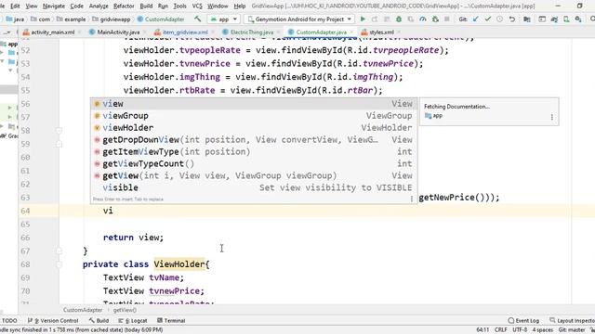Click Apply Changes icon next to Run
The image size is (595, 334).
375,19
